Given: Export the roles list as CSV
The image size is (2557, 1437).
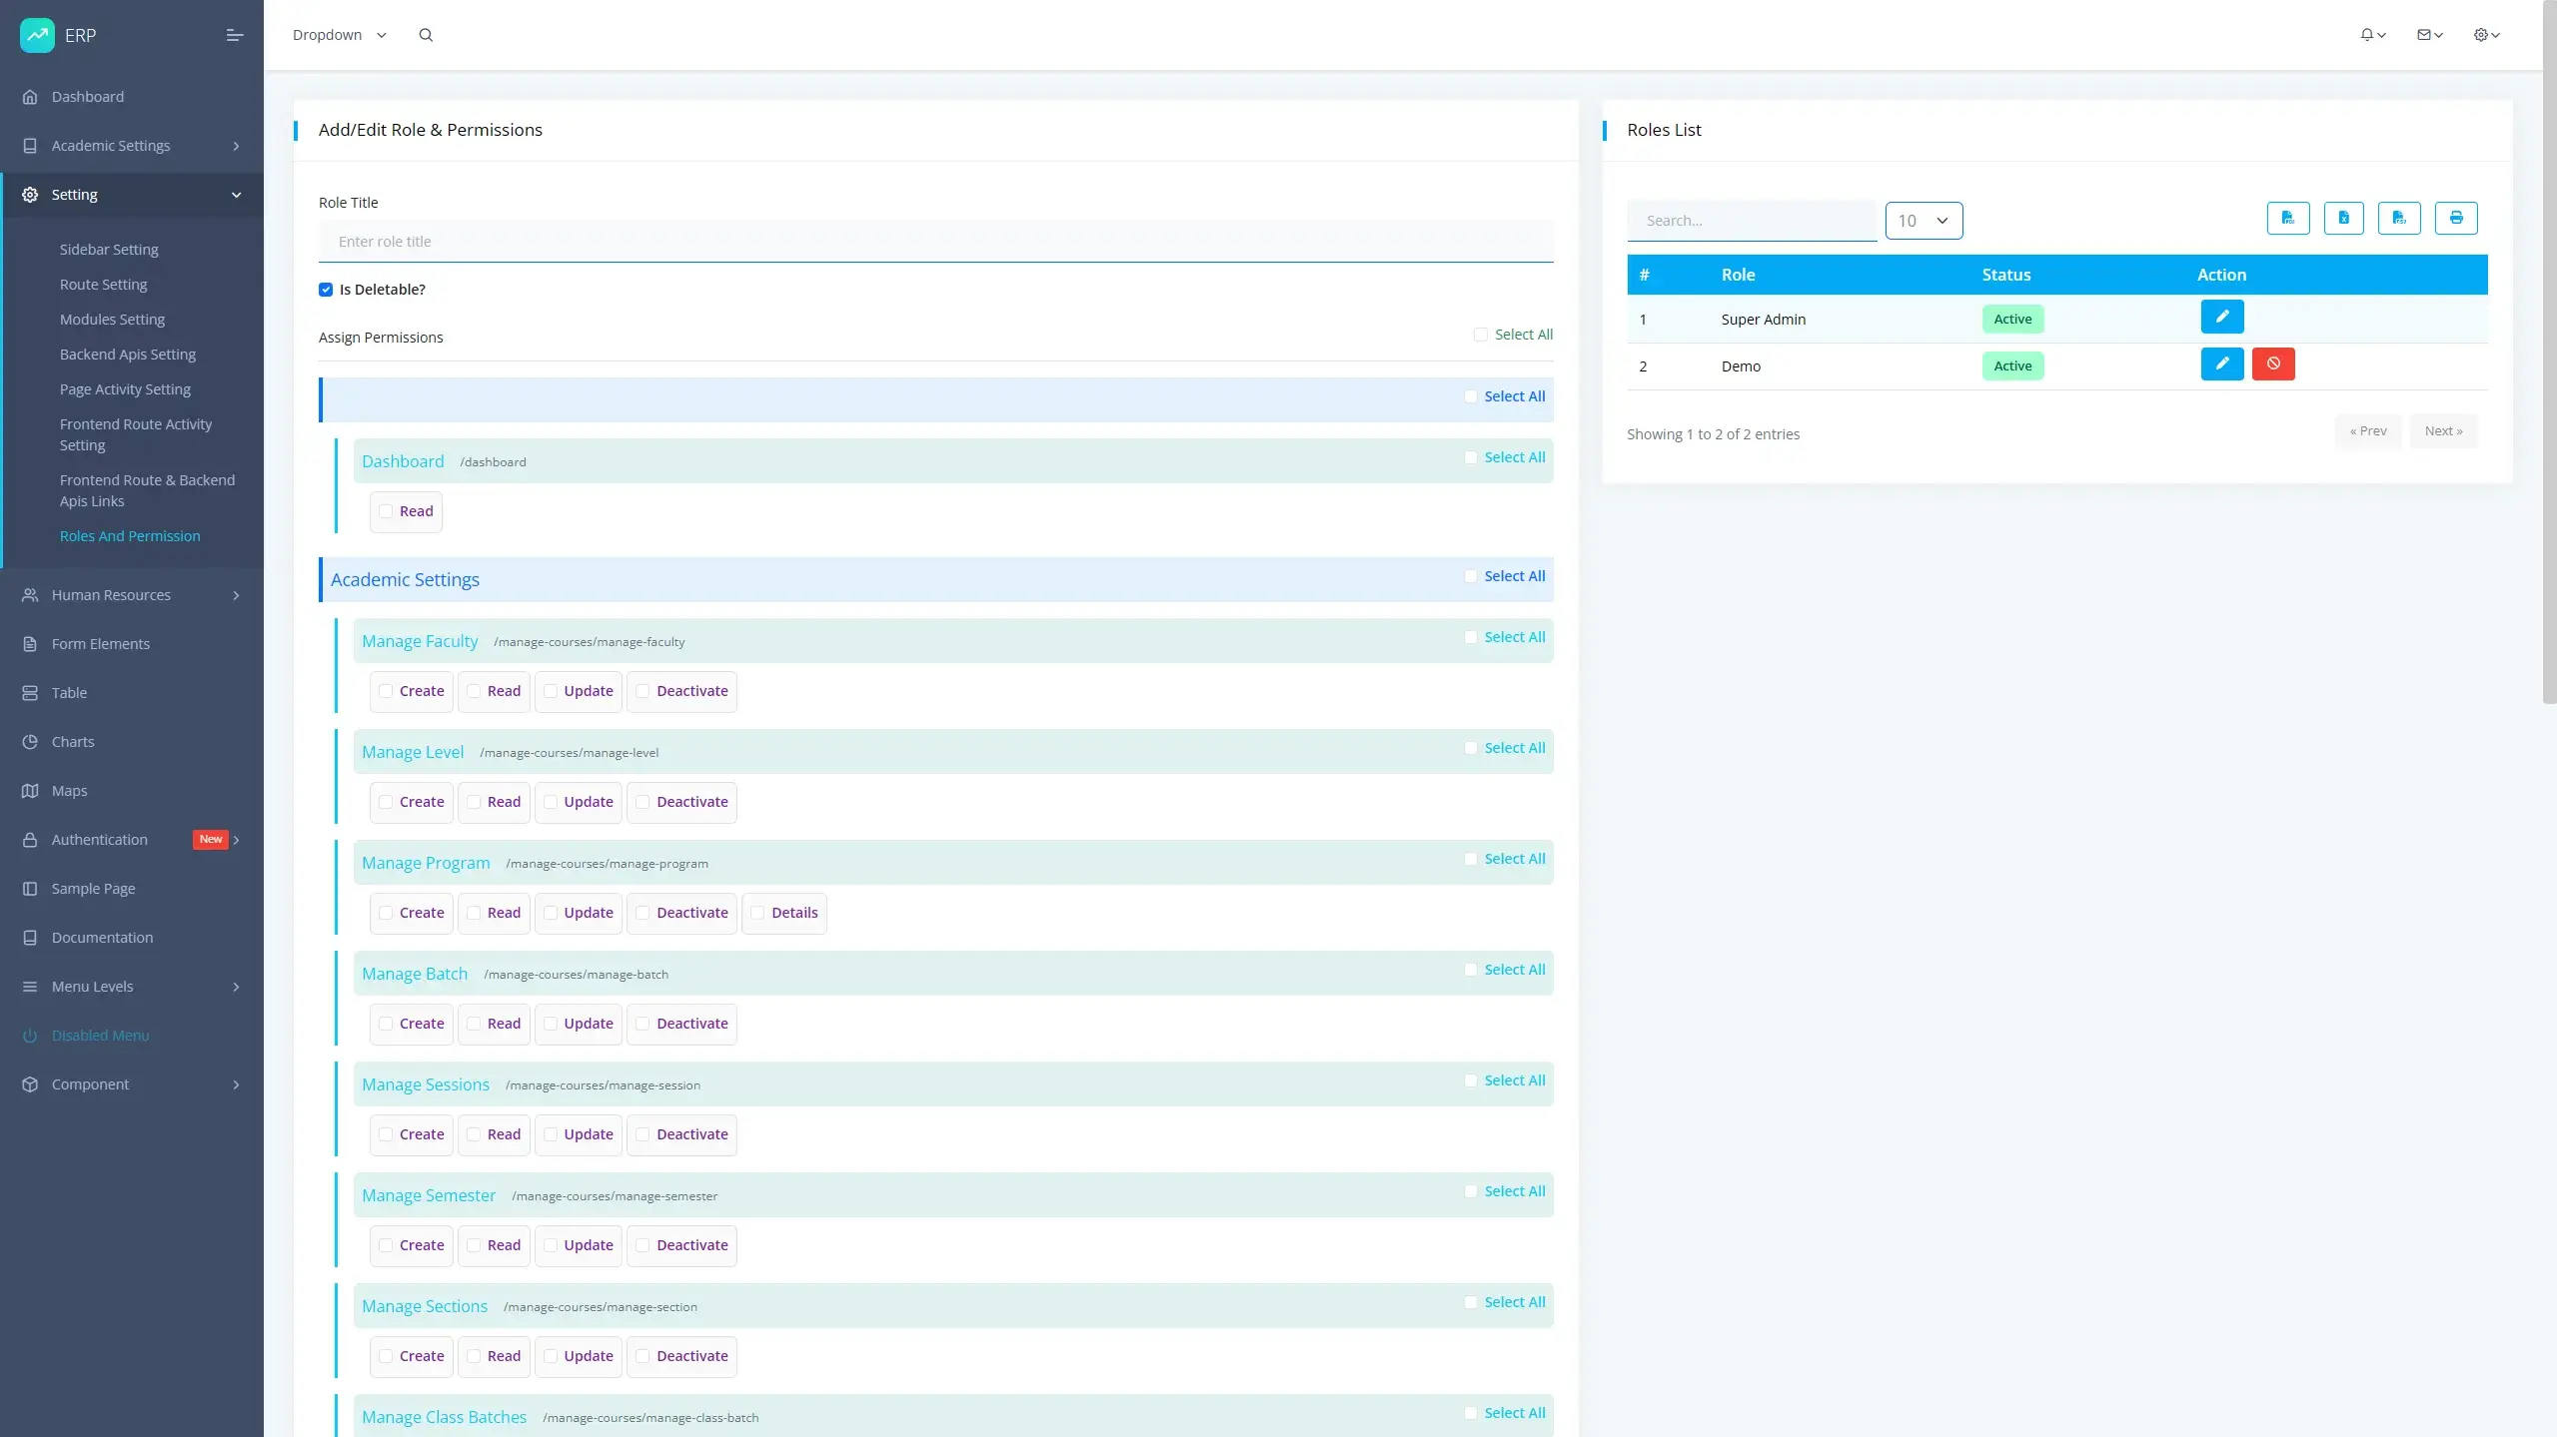Looking at the screenshot, I should 2398,218.
